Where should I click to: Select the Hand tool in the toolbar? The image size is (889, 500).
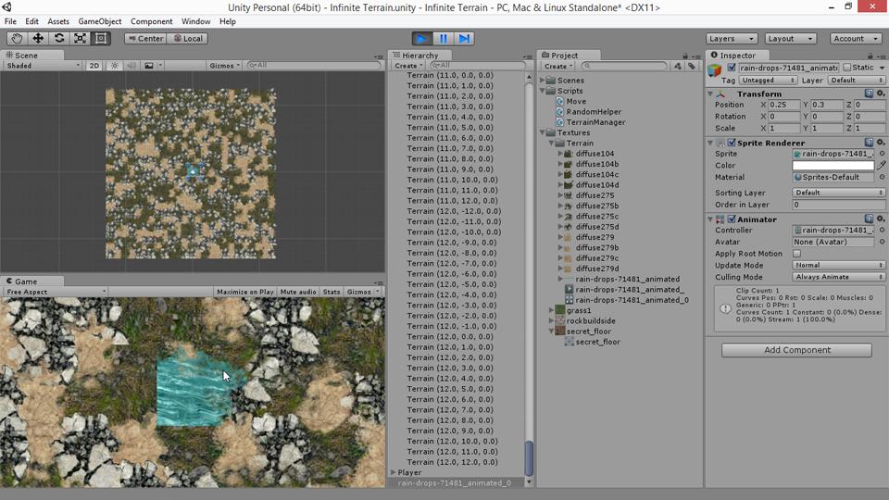click(17, 39)
